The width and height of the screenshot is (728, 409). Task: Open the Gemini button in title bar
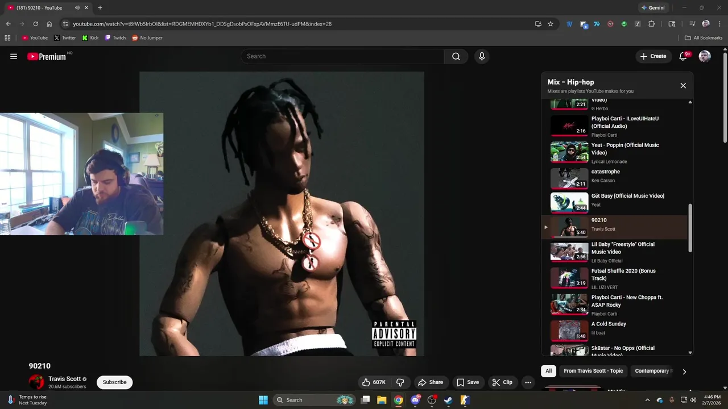[x=653, y=8]
